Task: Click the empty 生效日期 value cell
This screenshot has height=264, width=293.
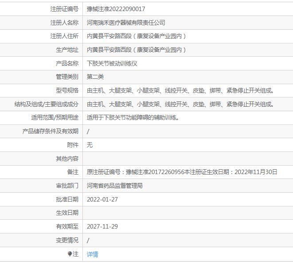Action: tap(186, 213)
